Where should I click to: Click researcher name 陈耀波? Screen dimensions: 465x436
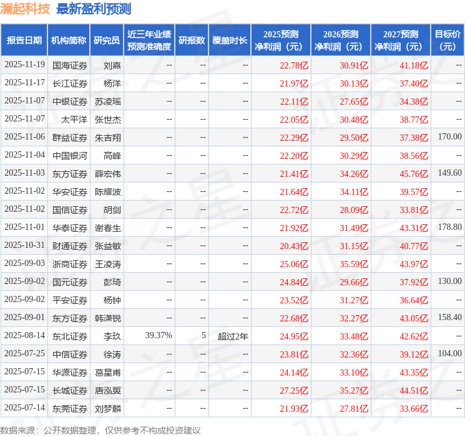[108, 192]
